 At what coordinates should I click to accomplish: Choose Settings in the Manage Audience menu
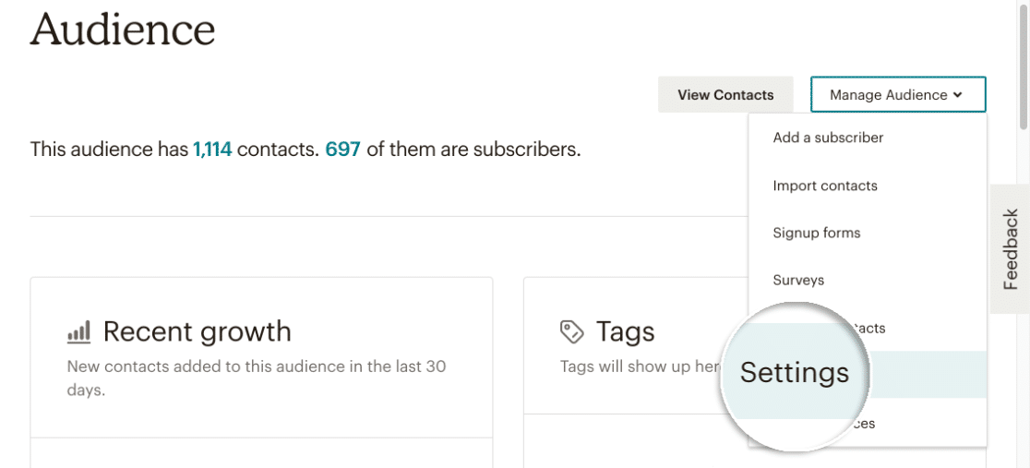[x=867, y=374]
